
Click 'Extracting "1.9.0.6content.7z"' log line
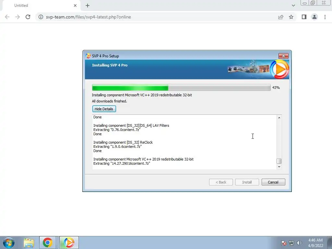(x=117, y=147)
